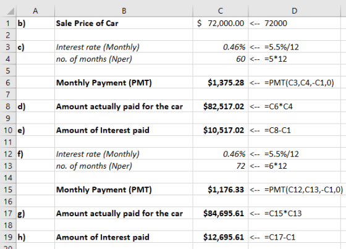Click label 'e)' in column A

(21, 130)
